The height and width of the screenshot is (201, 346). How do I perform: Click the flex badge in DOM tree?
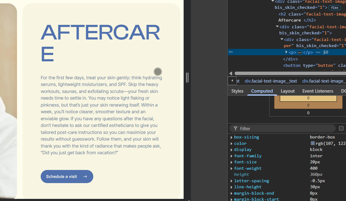(x=334, y=8)
